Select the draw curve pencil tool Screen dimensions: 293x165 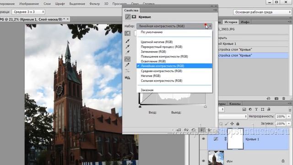click(127, 65)
